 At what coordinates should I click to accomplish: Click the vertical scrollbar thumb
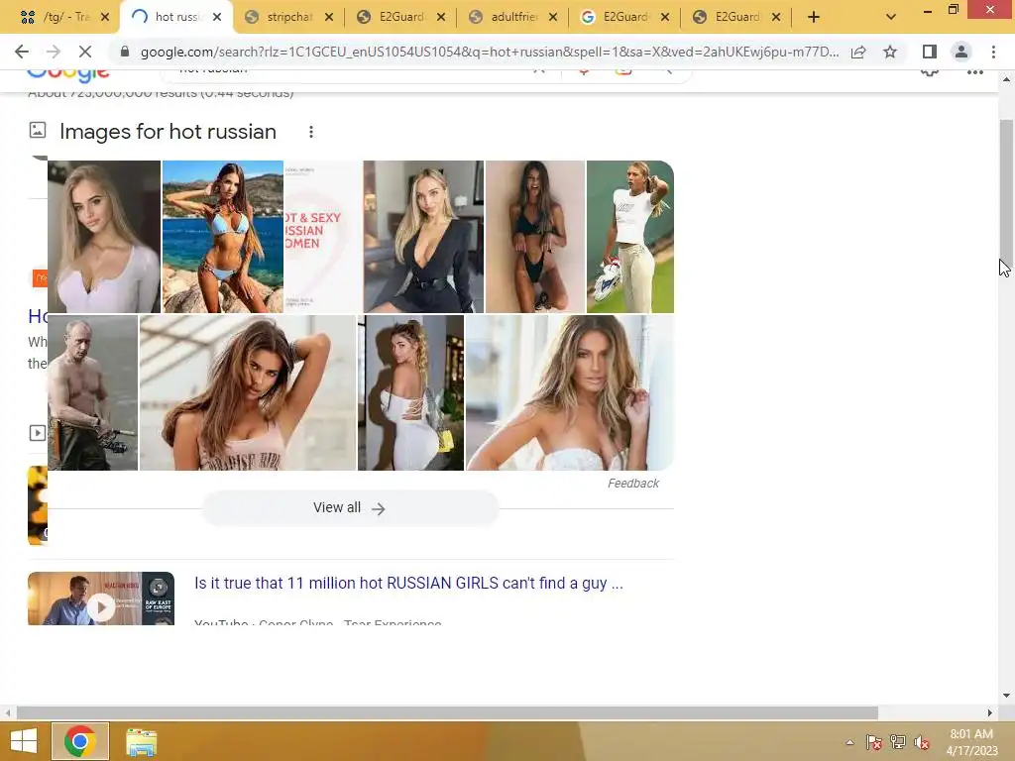(x=1006, y=191)
